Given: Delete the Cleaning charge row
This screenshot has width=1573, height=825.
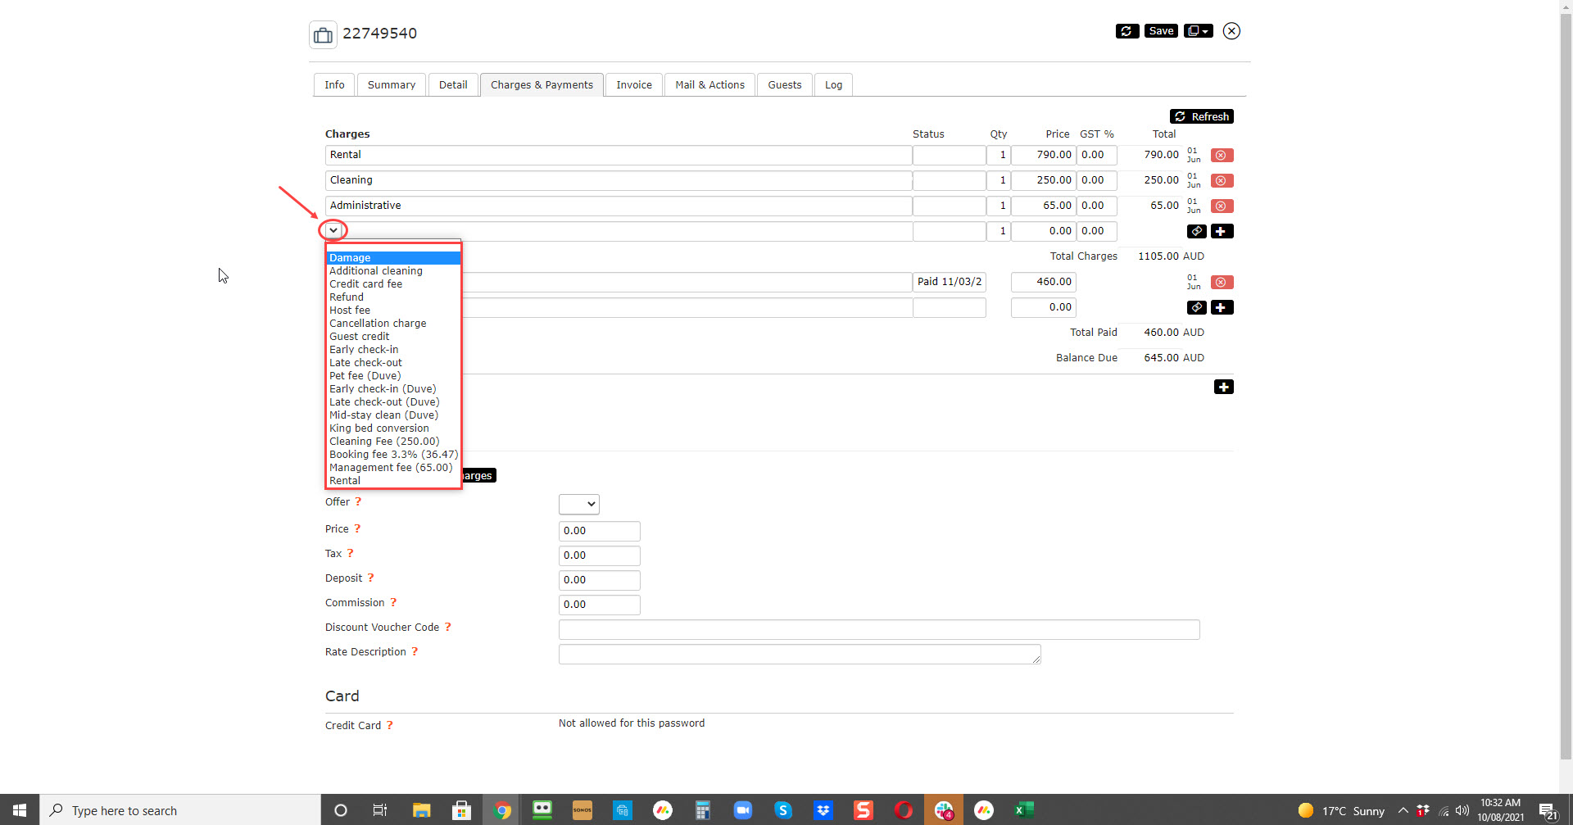Looking at the screenshot, I should [x=1222, y=181].
